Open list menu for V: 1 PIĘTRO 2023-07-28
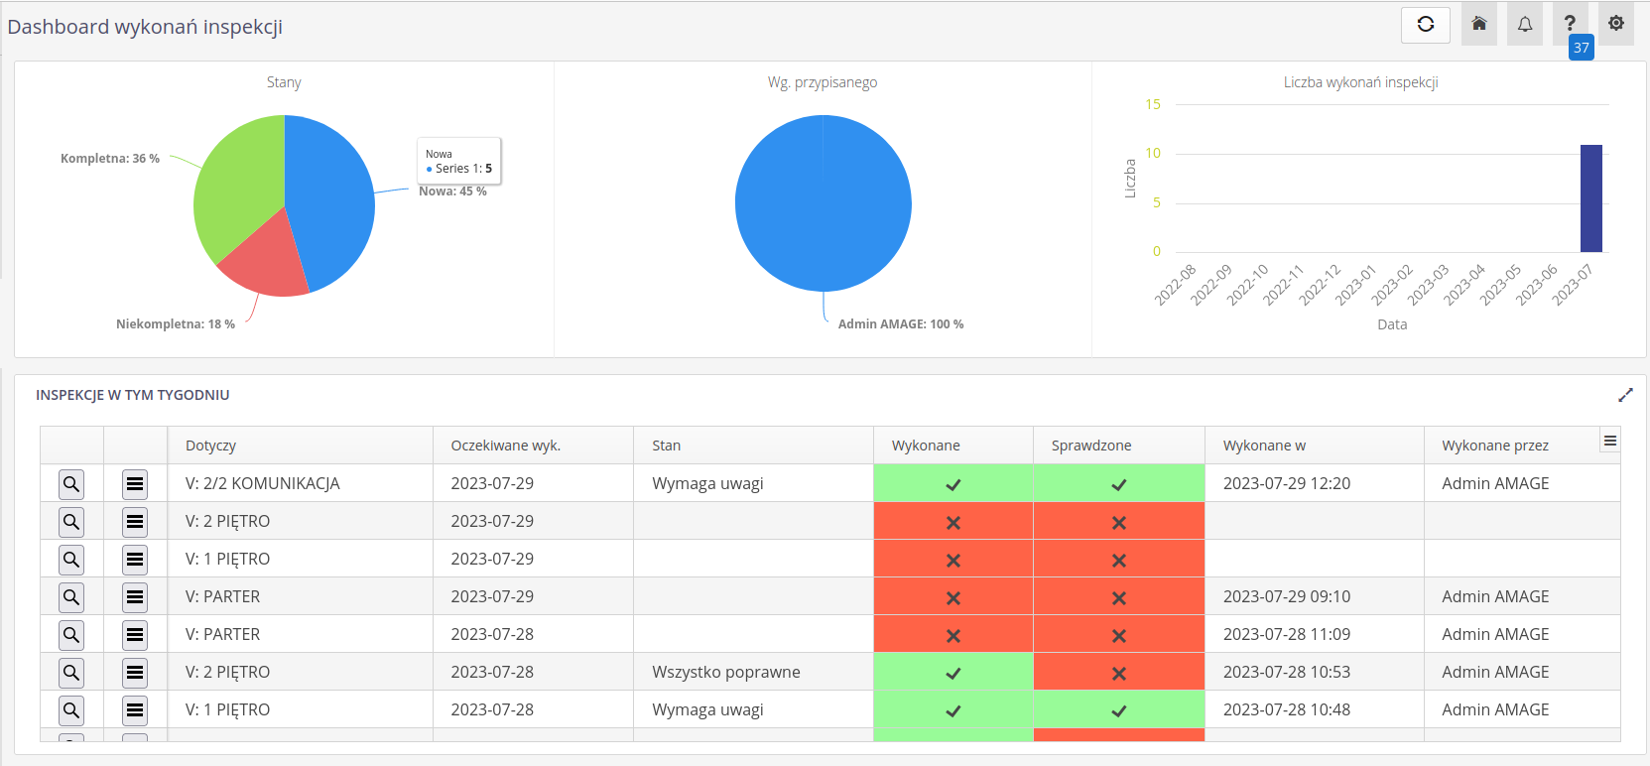 tap(135, 710)
